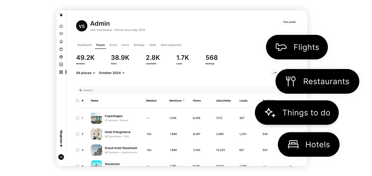This screenshot has height=176, width=372.
Task: Click the heart favorites icon in sidebar
Action: coord(61,34)
